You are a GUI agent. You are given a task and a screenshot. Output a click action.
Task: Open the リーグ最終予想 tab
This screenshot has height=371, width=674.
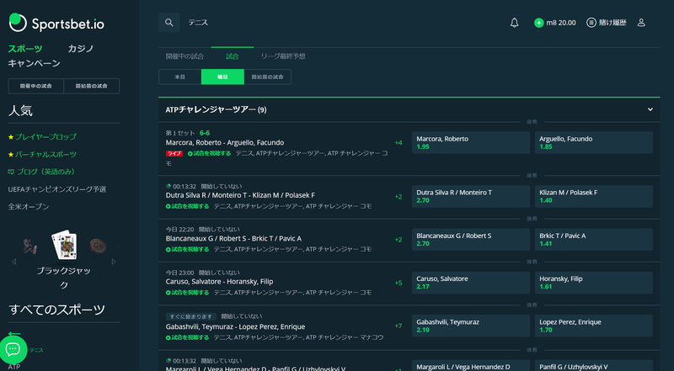[282, 56]
